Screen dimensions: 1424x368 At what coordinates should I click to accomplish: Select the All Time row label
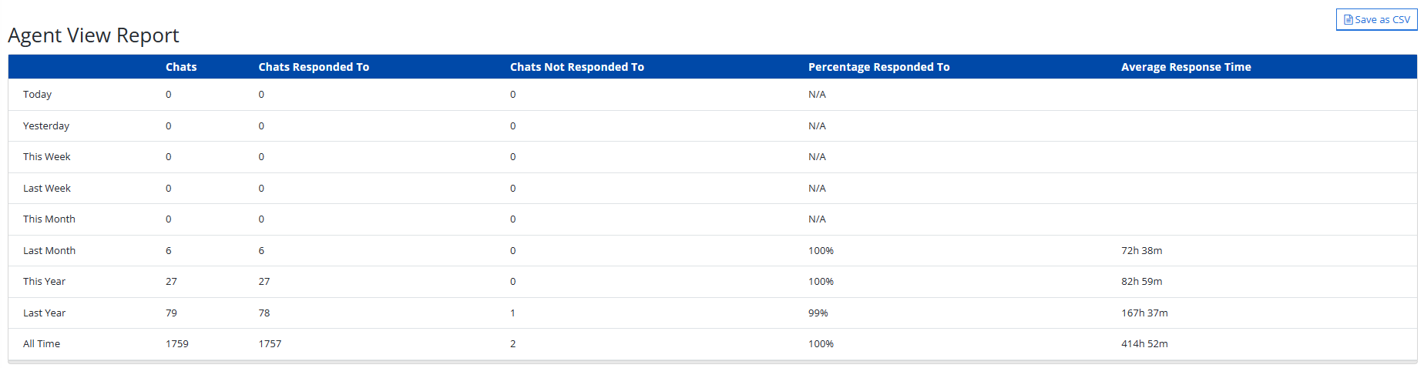tap(42, 344)
